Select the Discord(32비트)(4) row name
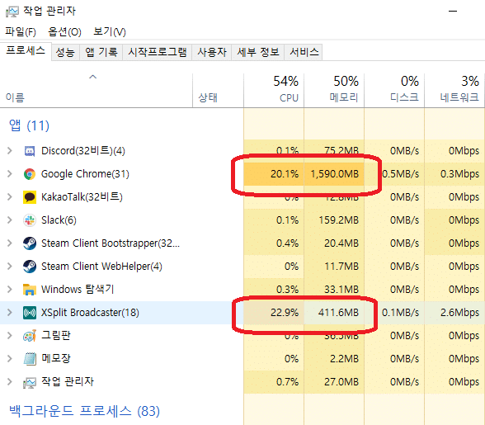The image size is (485, 425). coord(83,151)
